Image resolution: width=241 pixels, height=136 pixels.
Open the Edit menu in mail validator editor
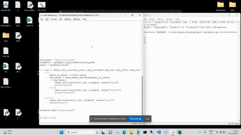click(x=47, y=19)
